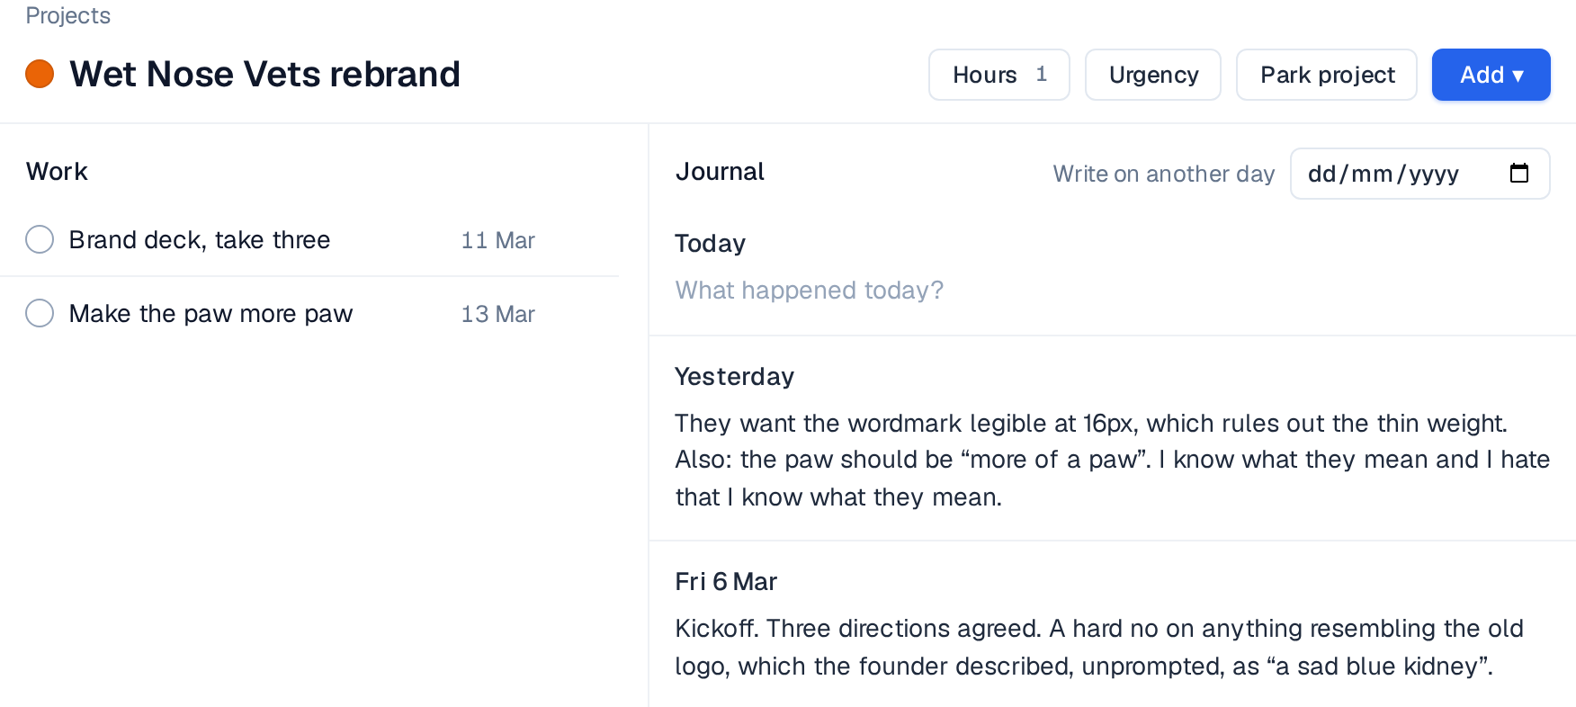
Task: Open the Hours panel
Action: coord(998,75)
